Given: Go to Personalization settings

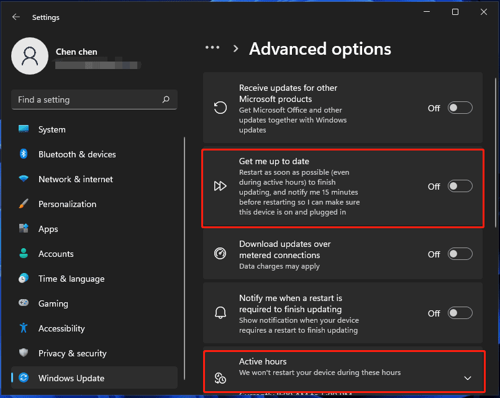Looking at the screenshot, I should click(x=68, y=204).
